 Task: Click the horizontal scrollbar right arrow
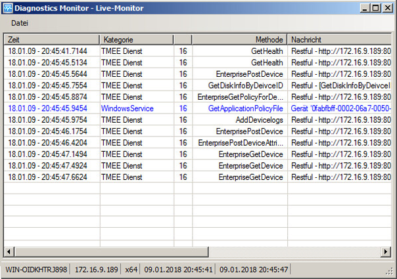tap(386, 252)
